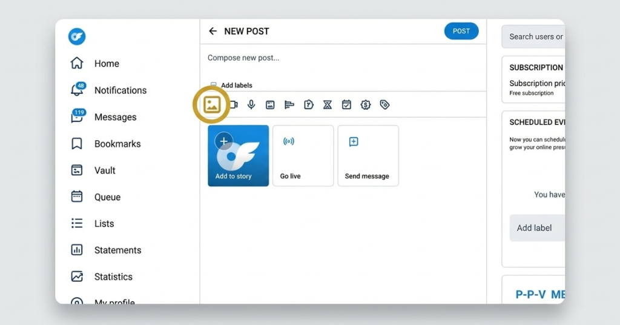Add a poll using the bar chart icon
Image resolution: width=620 pixels, height=325 pixels.
[289, 105]
